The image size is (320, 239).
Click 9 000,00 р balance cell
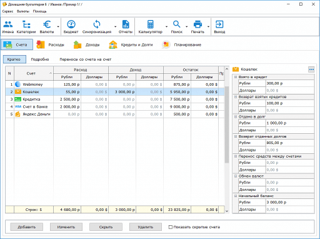tap(177, 106)
